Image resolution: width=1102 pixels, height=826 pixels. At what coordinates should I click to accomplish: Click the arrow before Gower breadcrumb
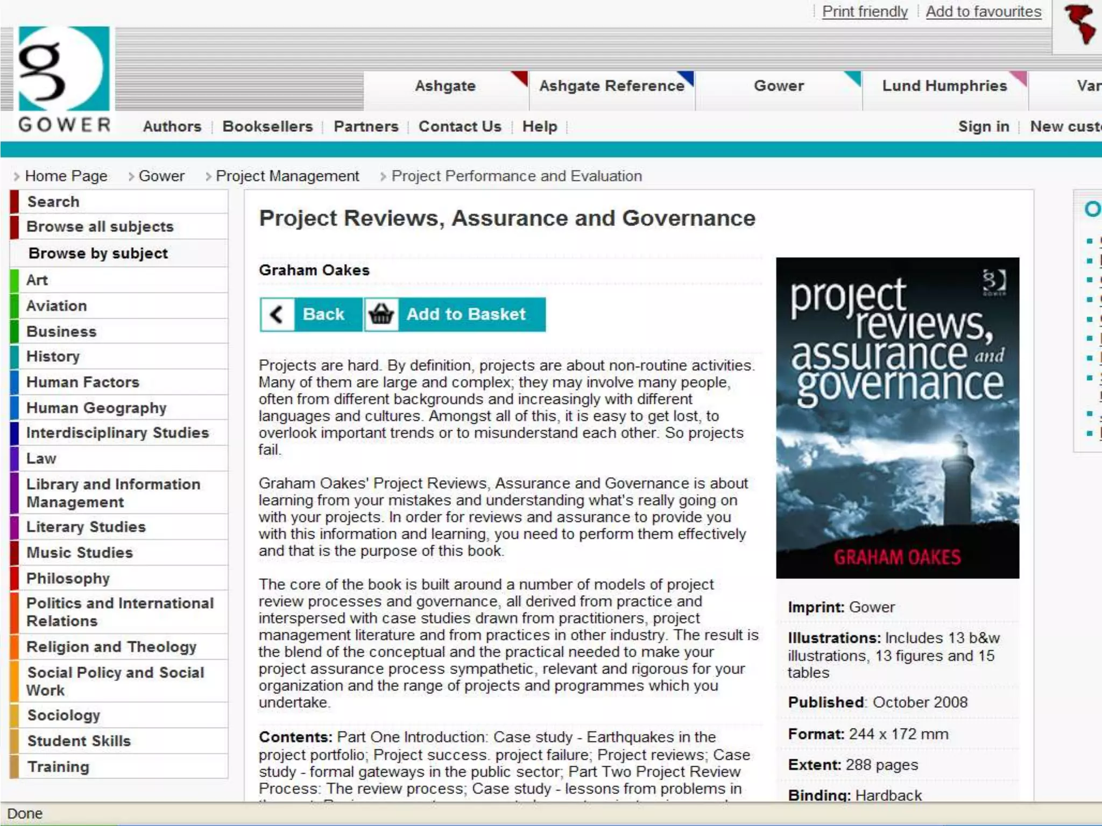131,176
